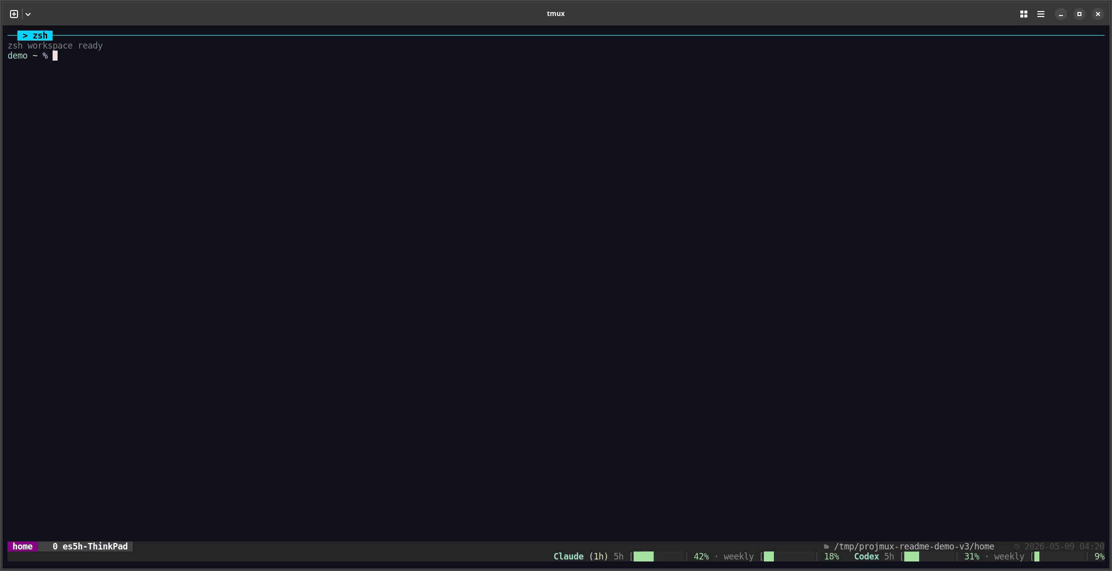Click the clock icon by the date
This screenshot has width=1112, height=571.
pyautogui.click(x=1017, y=546)
